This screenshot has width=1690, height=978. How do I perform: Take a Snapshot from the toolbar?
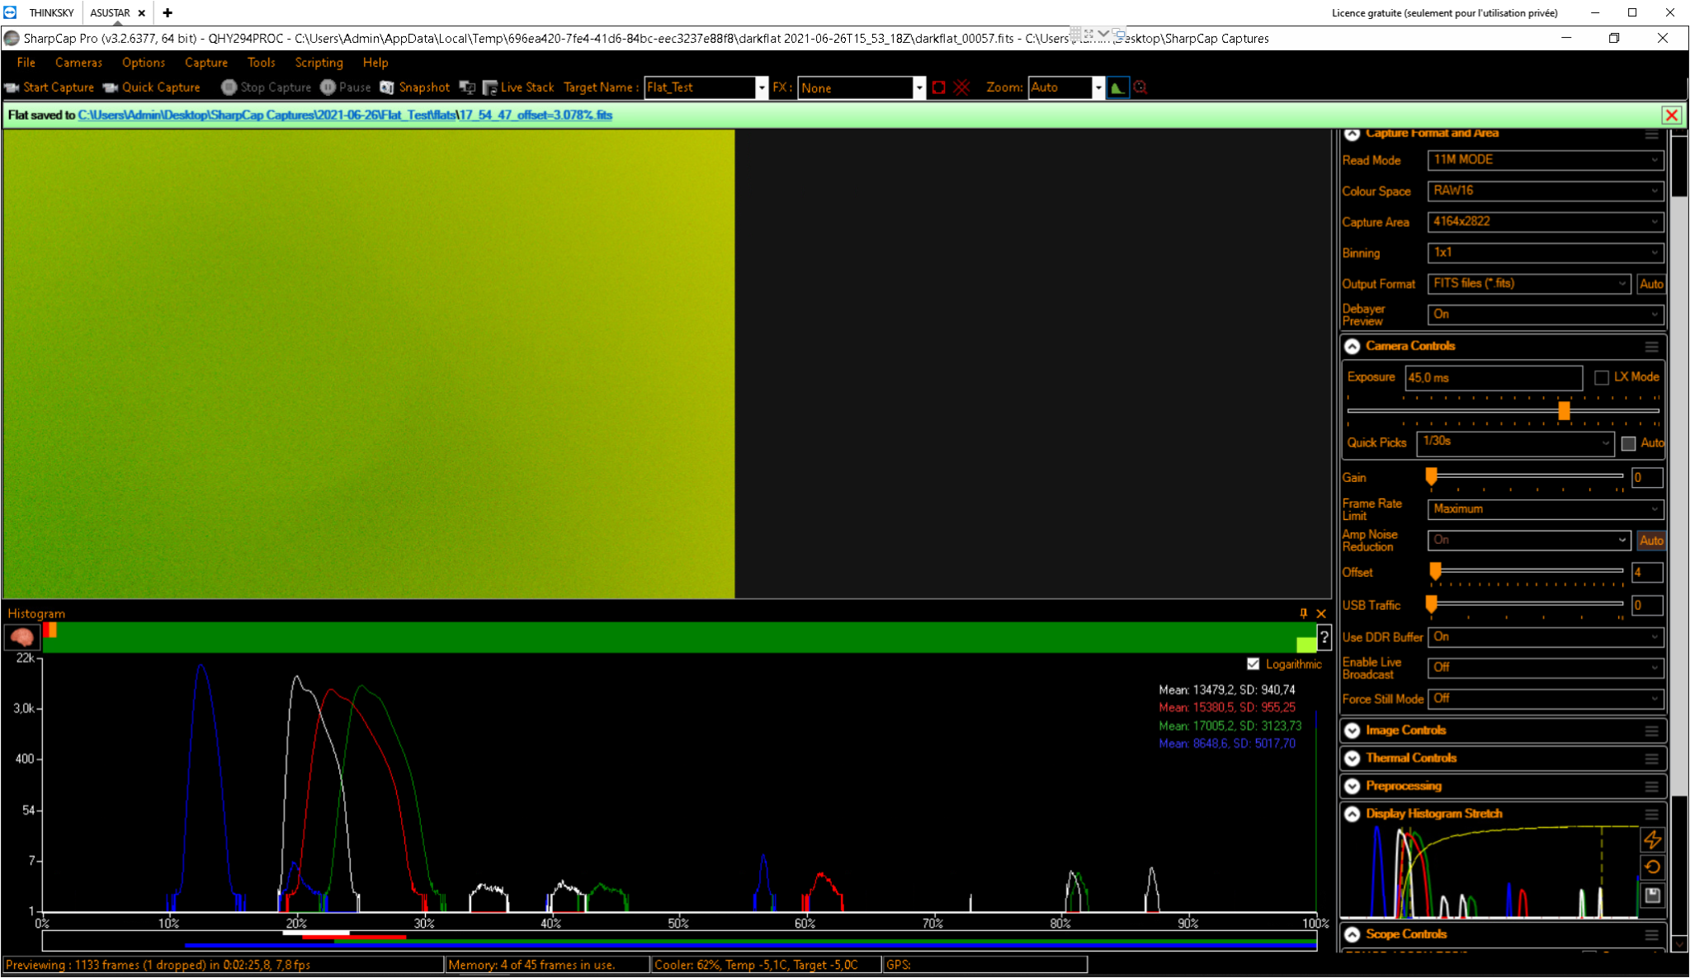pos(415,87)
